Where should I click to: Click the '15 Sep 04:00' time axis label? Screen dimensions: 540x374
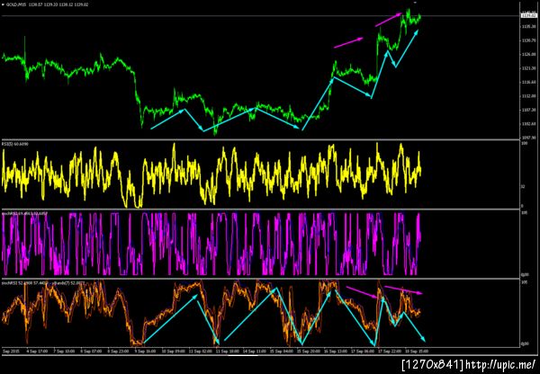(283, 352)
